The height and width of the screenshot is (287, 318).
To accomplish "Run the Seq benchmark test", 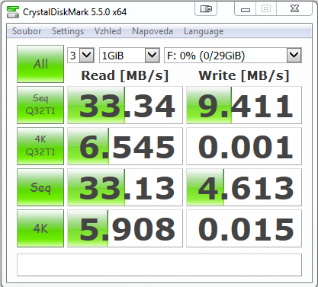I will point(40,187).
